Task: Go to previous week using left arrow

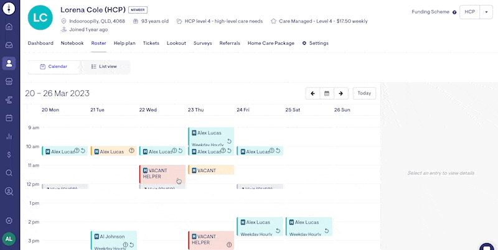Action: click(x=312, y=93)
